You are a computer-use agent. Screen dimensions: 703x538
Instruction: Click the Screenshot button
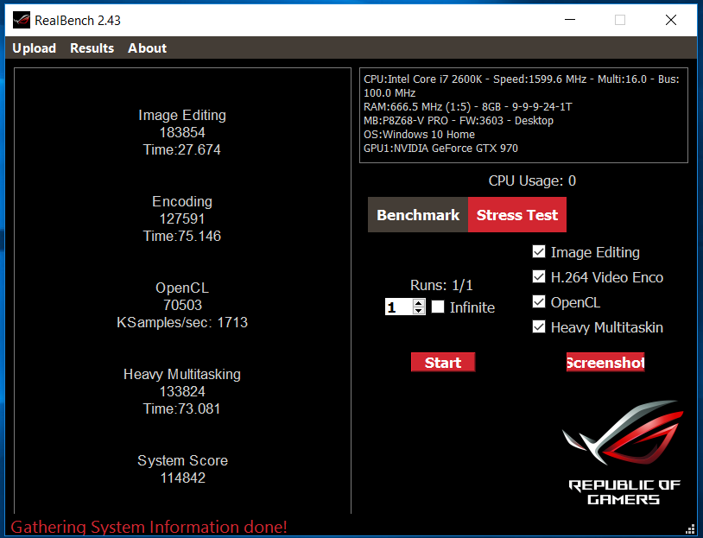(x=605, y=363)
